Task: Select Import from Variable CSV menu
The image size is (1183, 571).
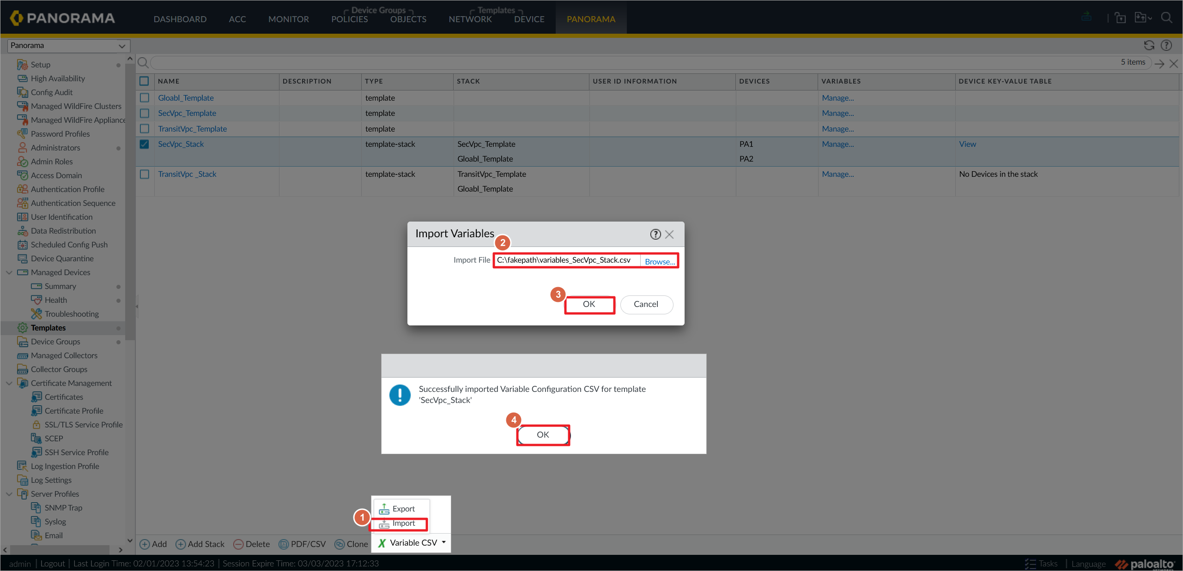Action: click(400, 523)
